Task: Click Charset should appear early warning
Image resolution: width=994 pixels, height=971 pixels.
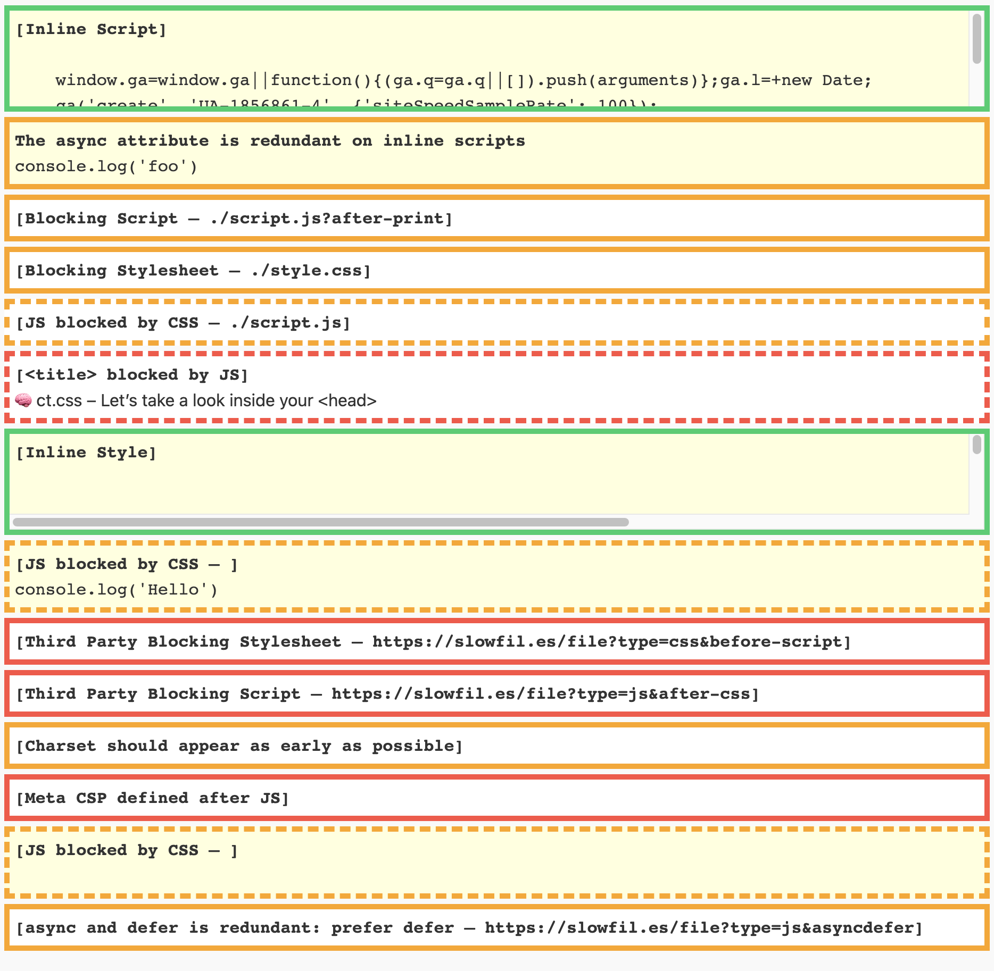Action: pos(239,746)
